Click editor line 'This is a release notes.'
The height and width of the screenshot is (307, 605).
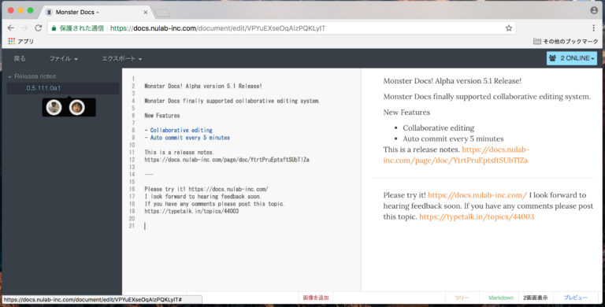click(179, 153)
